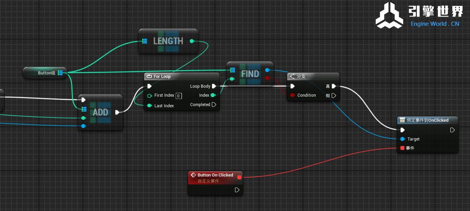Click the red 事件 delegate input pin
The width and height of the screenshot is (470, 211).
tap(402, 148)
